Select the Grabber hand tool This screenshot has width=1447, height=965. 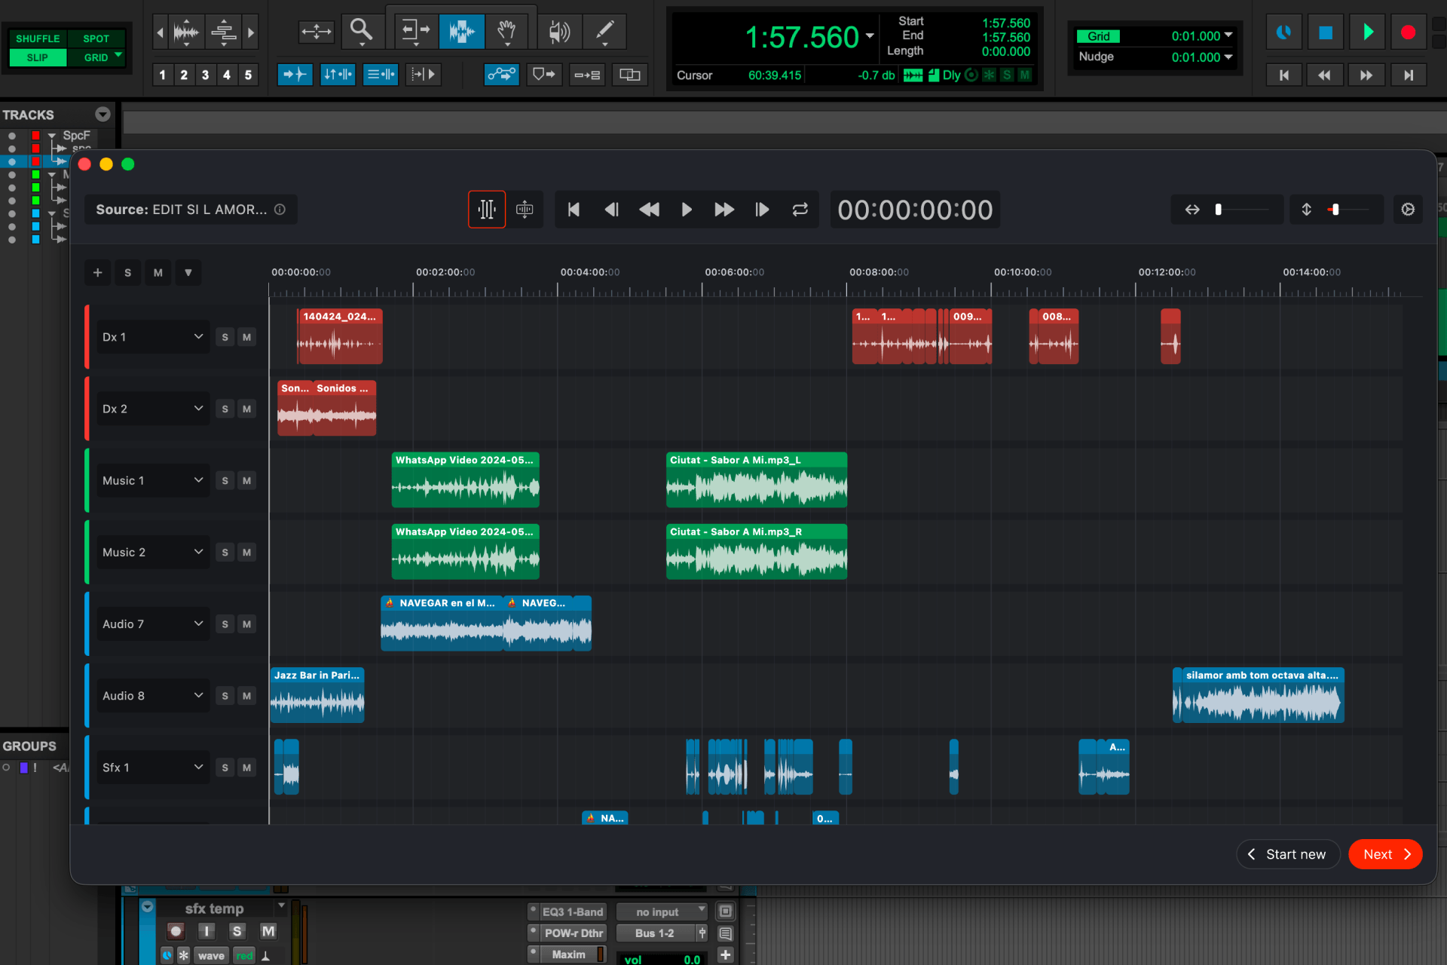(x=506, y=32)
